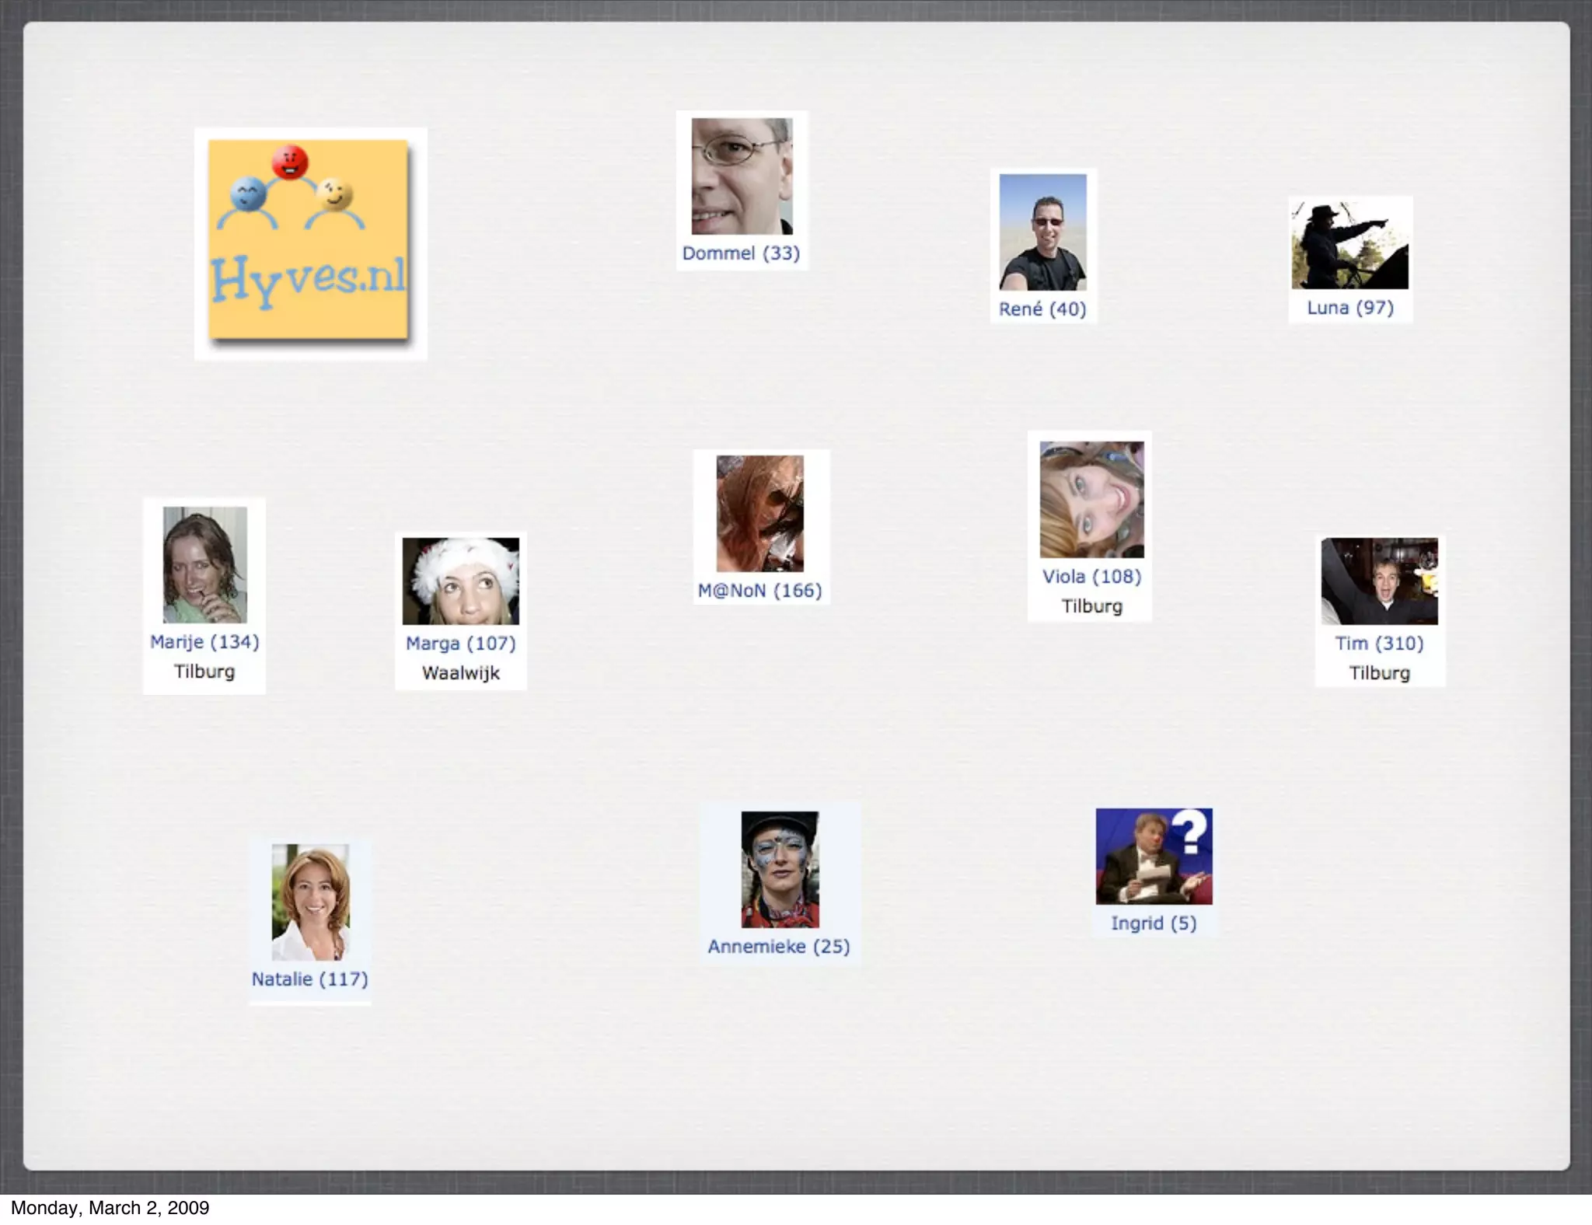This screenshot has width=1592, height=1225.
Task: Click M@NoN (166) name link
Action: click(759, 591)
